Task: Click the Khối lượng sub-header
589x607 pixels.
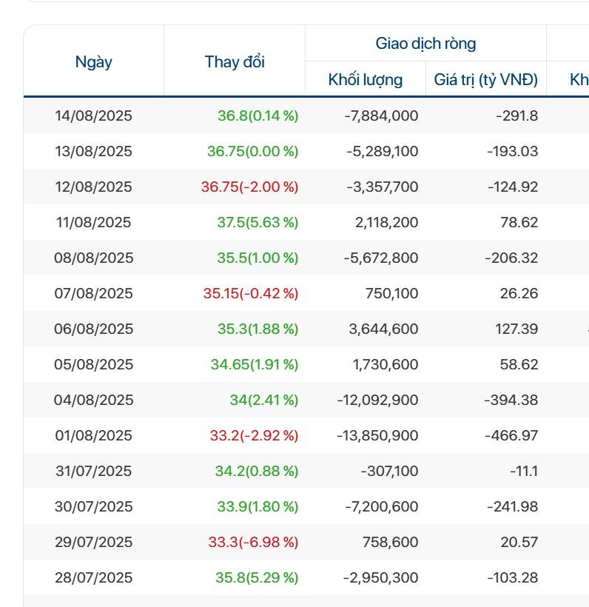Action: [x=366, y=80]
